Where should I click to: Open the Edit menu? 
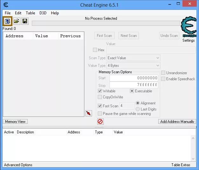click(18, 13)
